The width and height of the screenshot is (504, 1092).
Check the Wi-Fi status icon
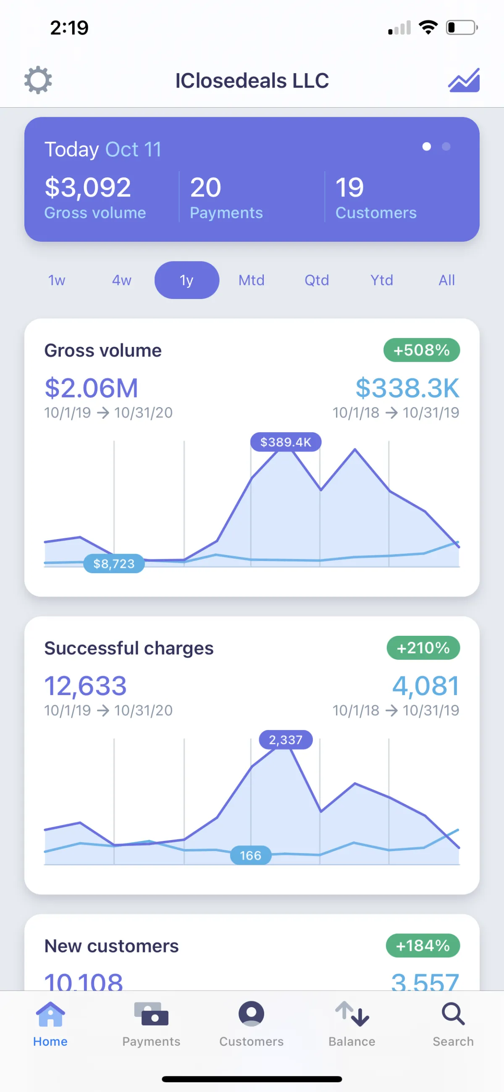click(428, 28)
